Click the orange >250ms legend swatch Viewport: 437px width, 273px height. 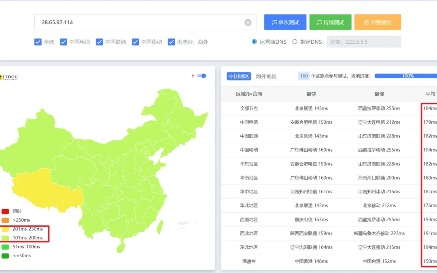coord(5,220)
